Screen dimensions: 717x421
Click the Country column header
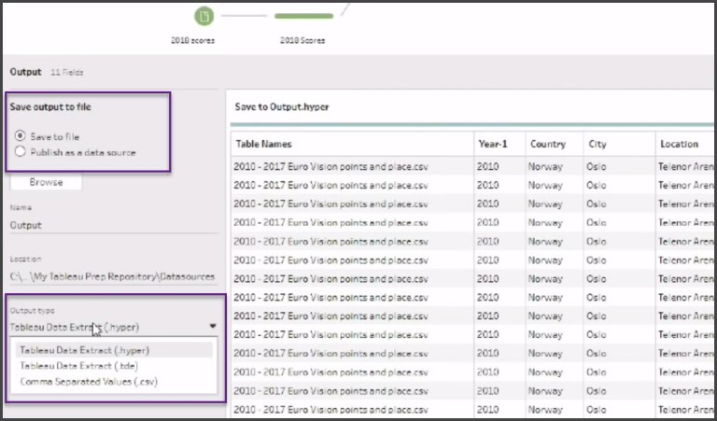pyautogui.click(x=555, y=144)
